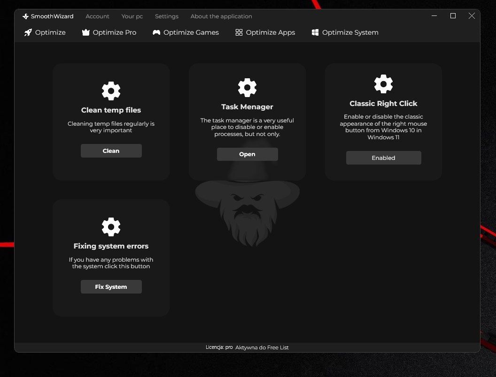Viewport: 496px width, 377px height.
Task: Click the gear icon above Classic Right Click
Action: click(x=383, y=84)
